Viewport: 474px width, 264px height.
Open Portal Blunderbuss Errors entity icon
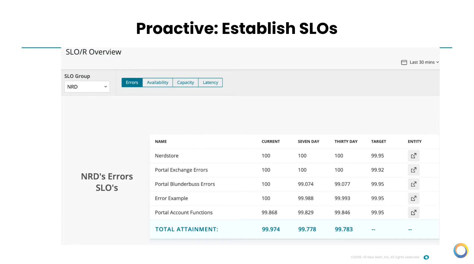[x=413, y=184]
